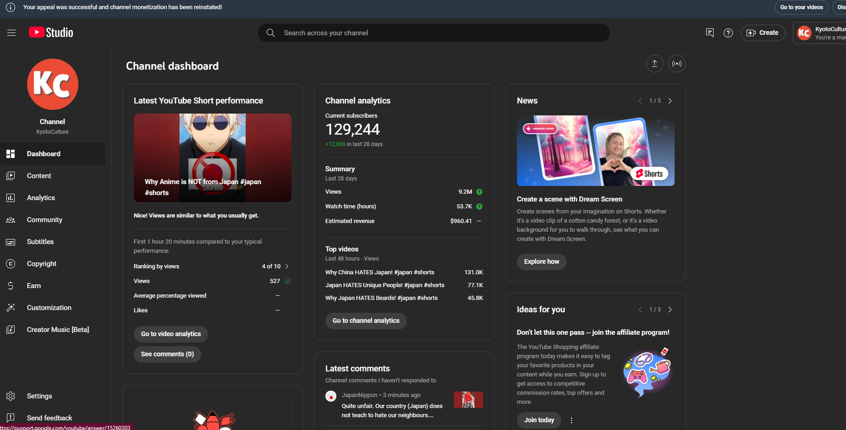This screenshot has width=846, height=430.
Task: Click the Creator Music note icon
Action: click(11, 330)
